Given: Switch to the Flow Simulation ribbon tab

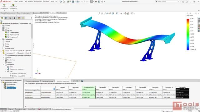Looking at the screenshot, I should (62, 13).
